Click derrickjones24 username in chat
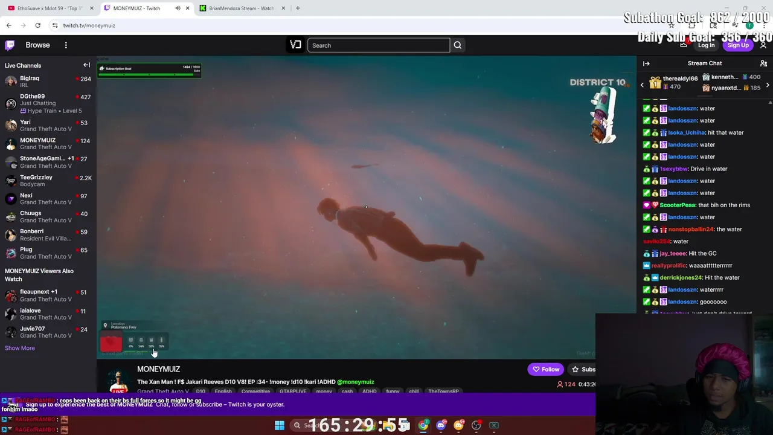773x435 pixels. tap(681, 277)
